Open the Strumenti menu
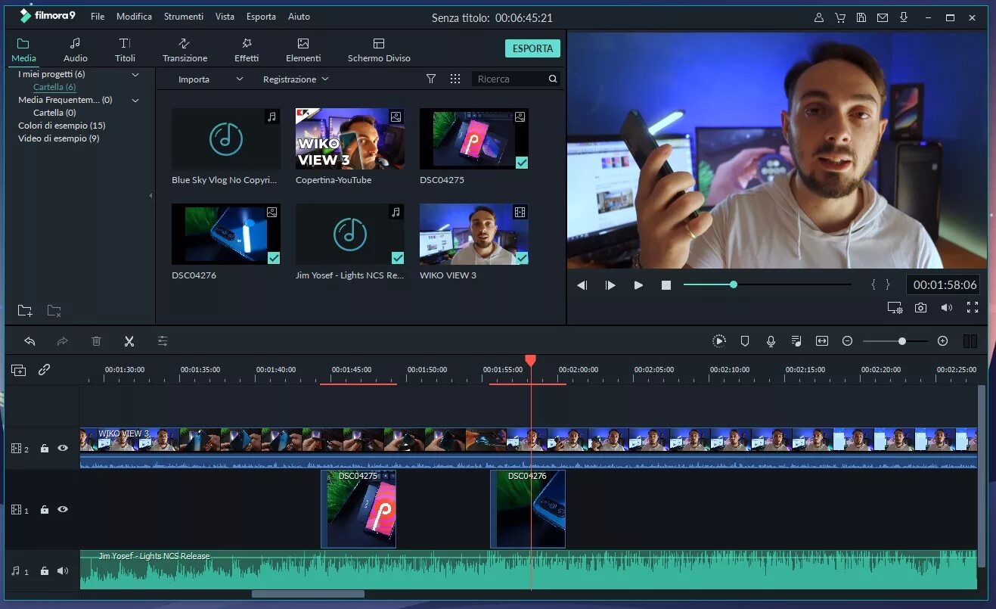This screenshot has height=609, width=996. point(183,16)
